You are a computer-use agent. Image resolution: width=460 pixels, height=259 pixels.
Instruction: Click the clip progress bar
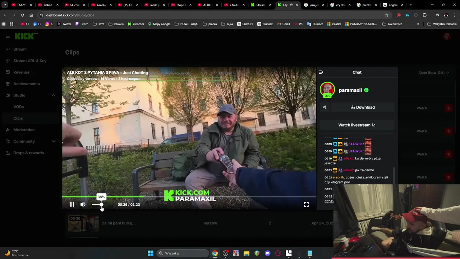(189, 197)
